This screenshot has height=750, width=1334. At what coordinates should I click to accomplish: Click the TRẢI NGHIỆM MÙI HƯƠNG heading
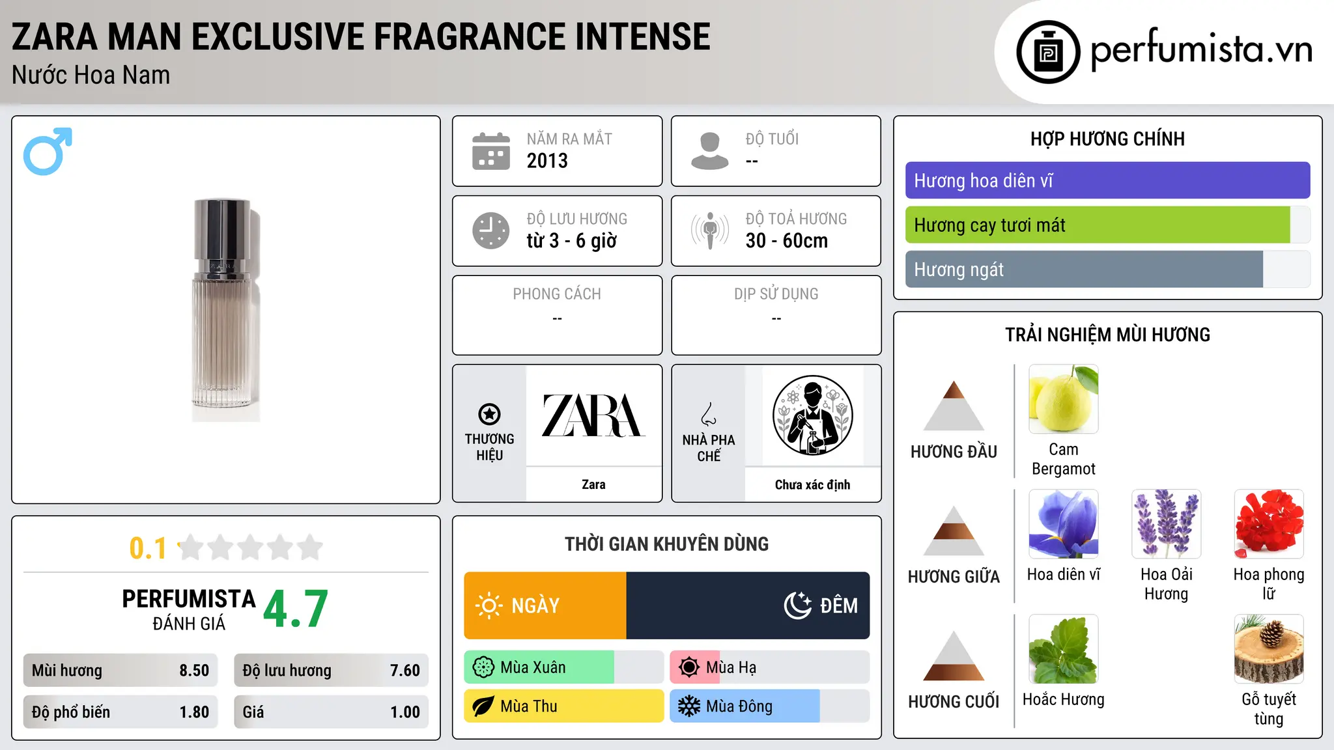tap(1107, 335)
